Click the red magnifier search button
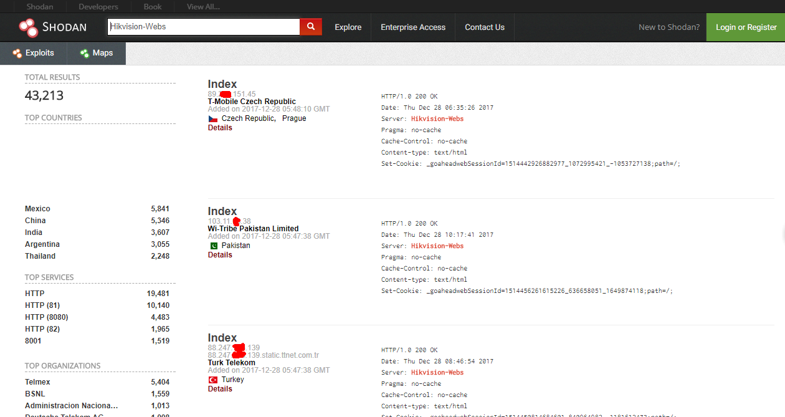The image size is (785, 417). click(311, 27)
